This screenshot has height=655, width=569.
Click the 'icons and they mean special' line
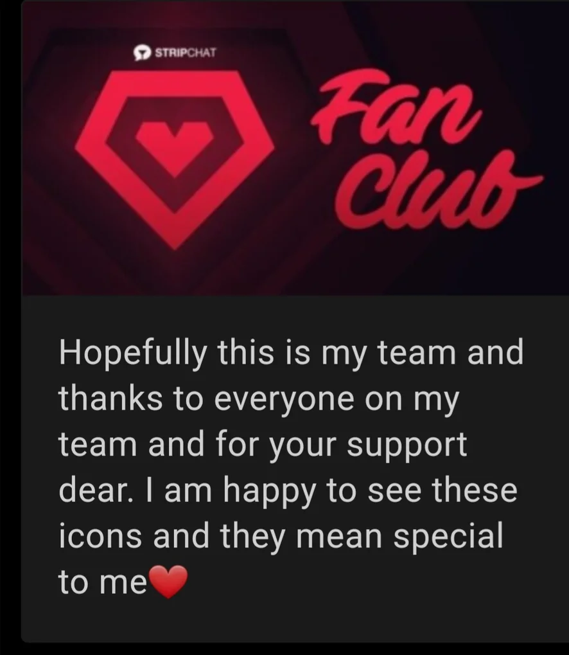tap(281, 537)
